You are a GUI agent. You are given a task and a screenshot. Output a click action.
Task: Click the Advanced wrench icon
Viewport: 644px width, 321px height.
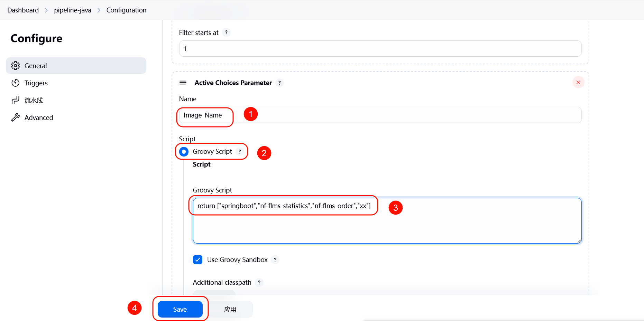point(16,117)
